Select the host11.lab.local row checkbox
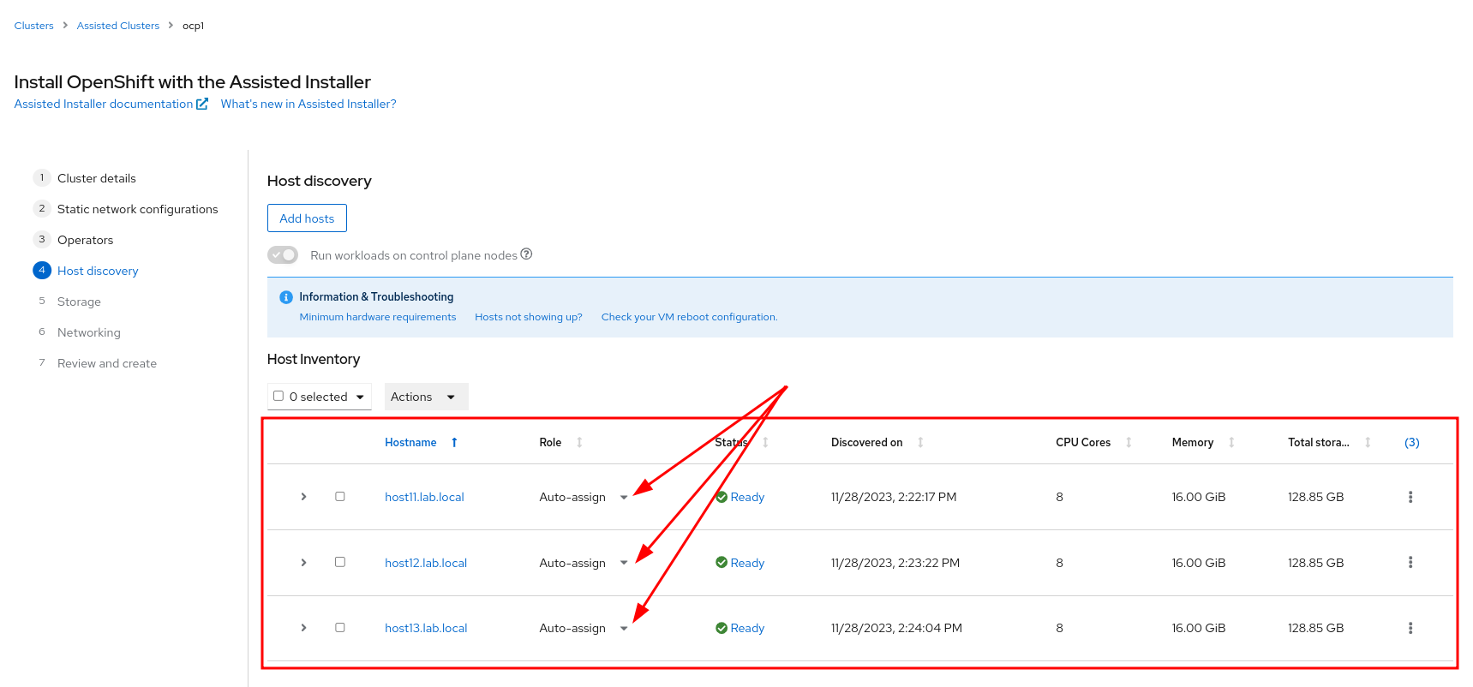 click(340, 497)
